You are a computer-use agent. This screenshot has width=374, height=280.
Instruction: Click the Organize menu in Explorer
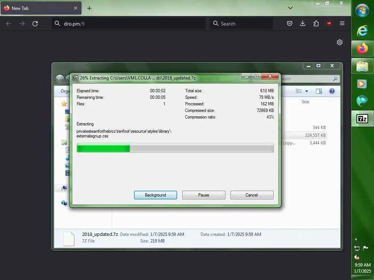click(x=65, y=91)
